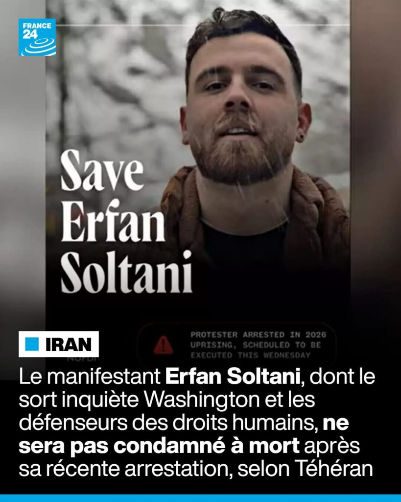
Task: Click the France 24 logo
Action: pos(37,37)
